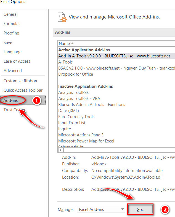The image size is (175, 217).
Task: Go to the Save options
Action: [8, 43]
